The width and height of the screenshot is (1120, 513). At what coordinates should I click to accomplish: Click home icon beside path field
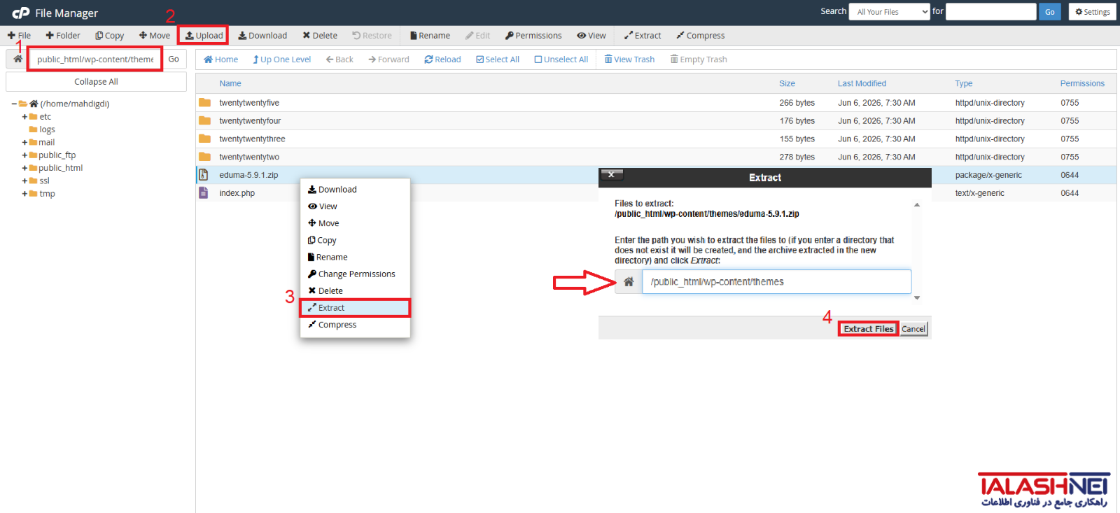17,59
